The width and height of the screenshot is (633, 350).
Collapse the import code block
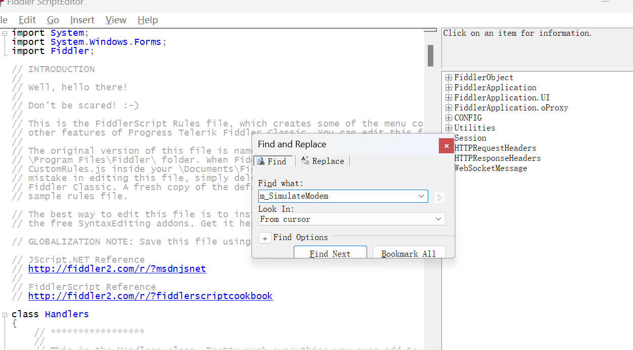point(5,33)
